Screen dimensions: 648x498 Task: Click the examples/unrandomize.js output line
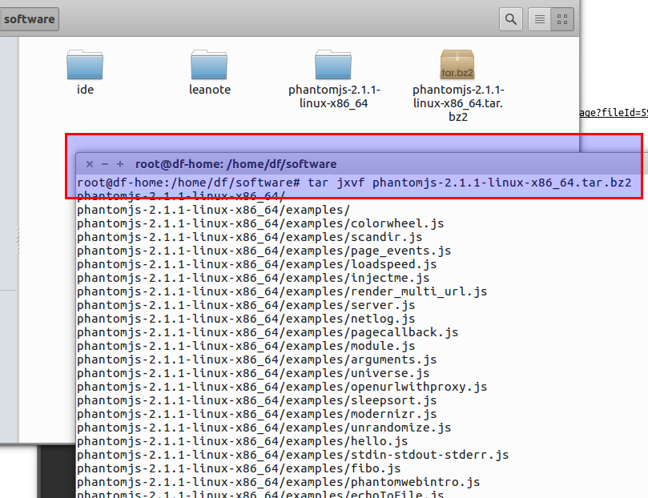point(264,428)
